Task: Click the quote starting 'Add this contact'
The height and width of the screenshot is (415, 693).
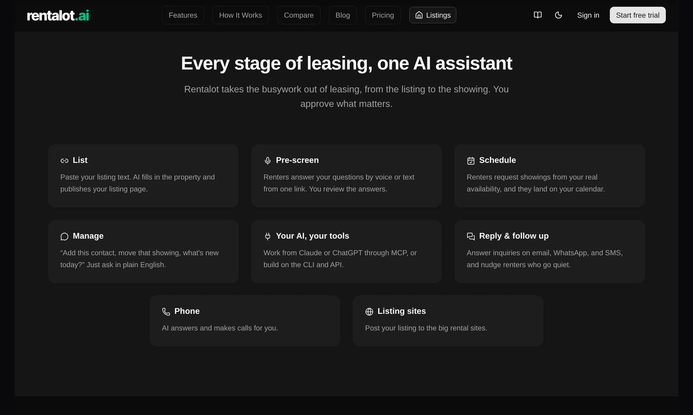Action: [x=139, y=259]
